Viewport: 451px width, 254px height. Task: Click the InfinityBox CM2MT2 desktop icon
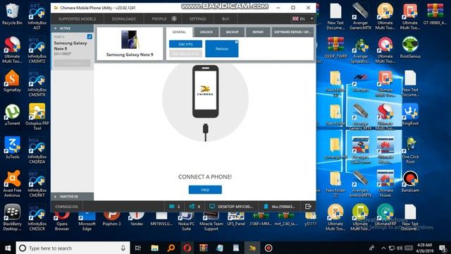37,50
